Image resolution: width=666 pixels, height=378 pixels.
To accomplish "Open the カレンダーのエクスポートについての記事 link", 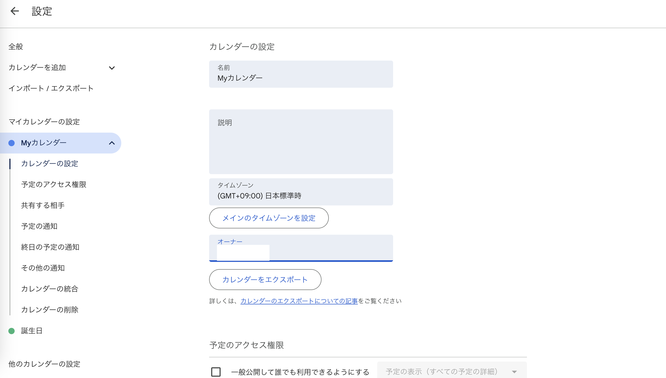I will 299,301.
